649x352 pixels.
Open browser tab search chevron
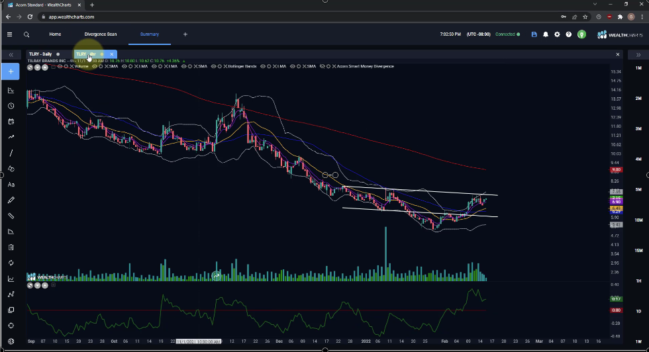point(595,4)
